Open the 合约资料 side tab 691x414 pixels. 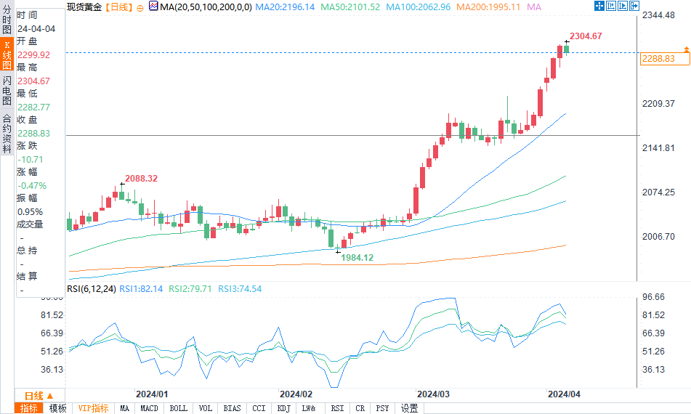[7, 129]
